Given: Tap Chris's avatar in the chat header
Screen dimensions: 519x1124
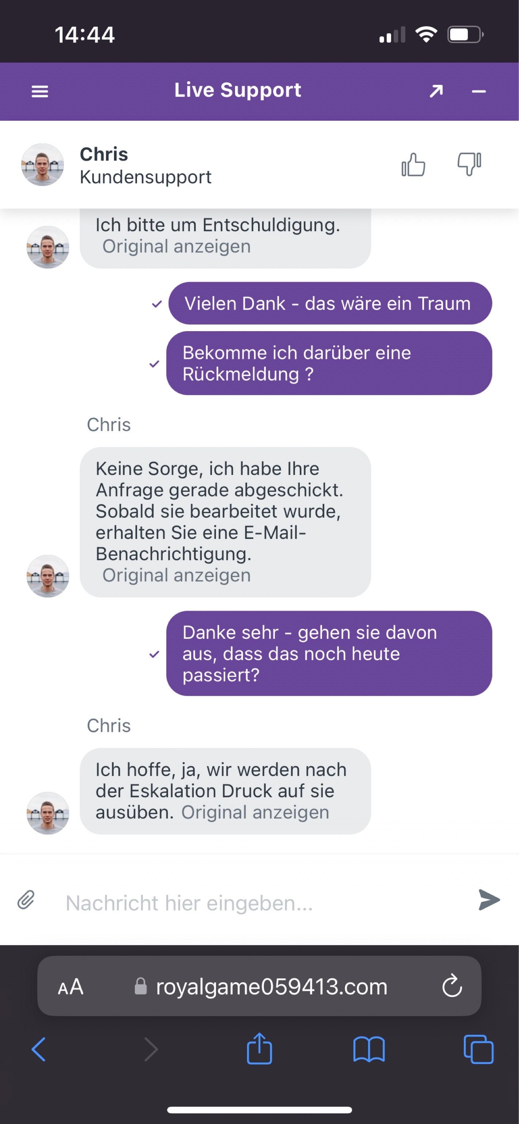Looking at the screenshot, I should [42, 165].
